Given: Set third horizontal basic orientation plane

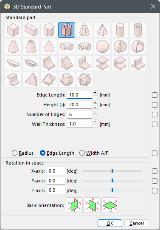Looking at the screenshot, I should coord(110,205).
